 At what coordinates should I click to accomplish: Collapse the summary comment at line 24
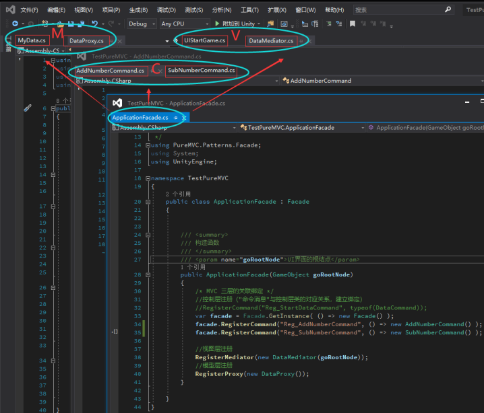click(x=148, y=235)
